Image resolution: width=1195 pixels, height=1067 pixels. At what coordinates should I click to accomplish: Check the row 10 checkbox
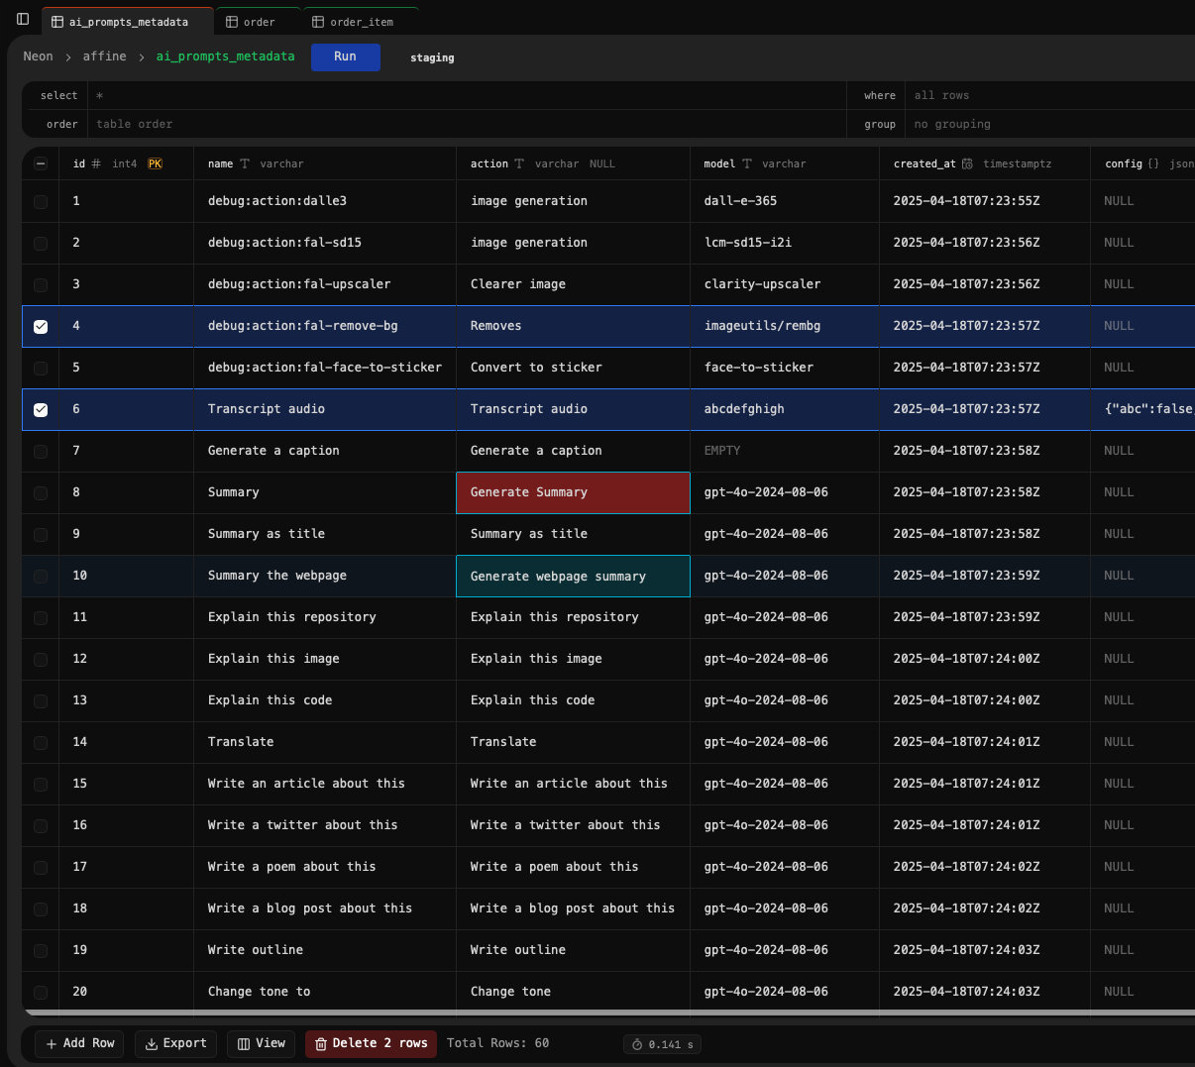(41, 576)
